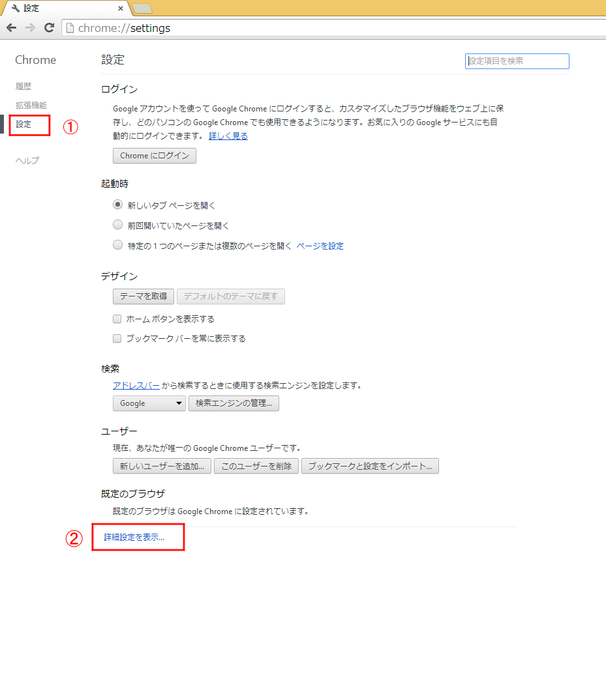
Task: Open a new tab with the new-tab button
Action: click(x=142, y=8)
